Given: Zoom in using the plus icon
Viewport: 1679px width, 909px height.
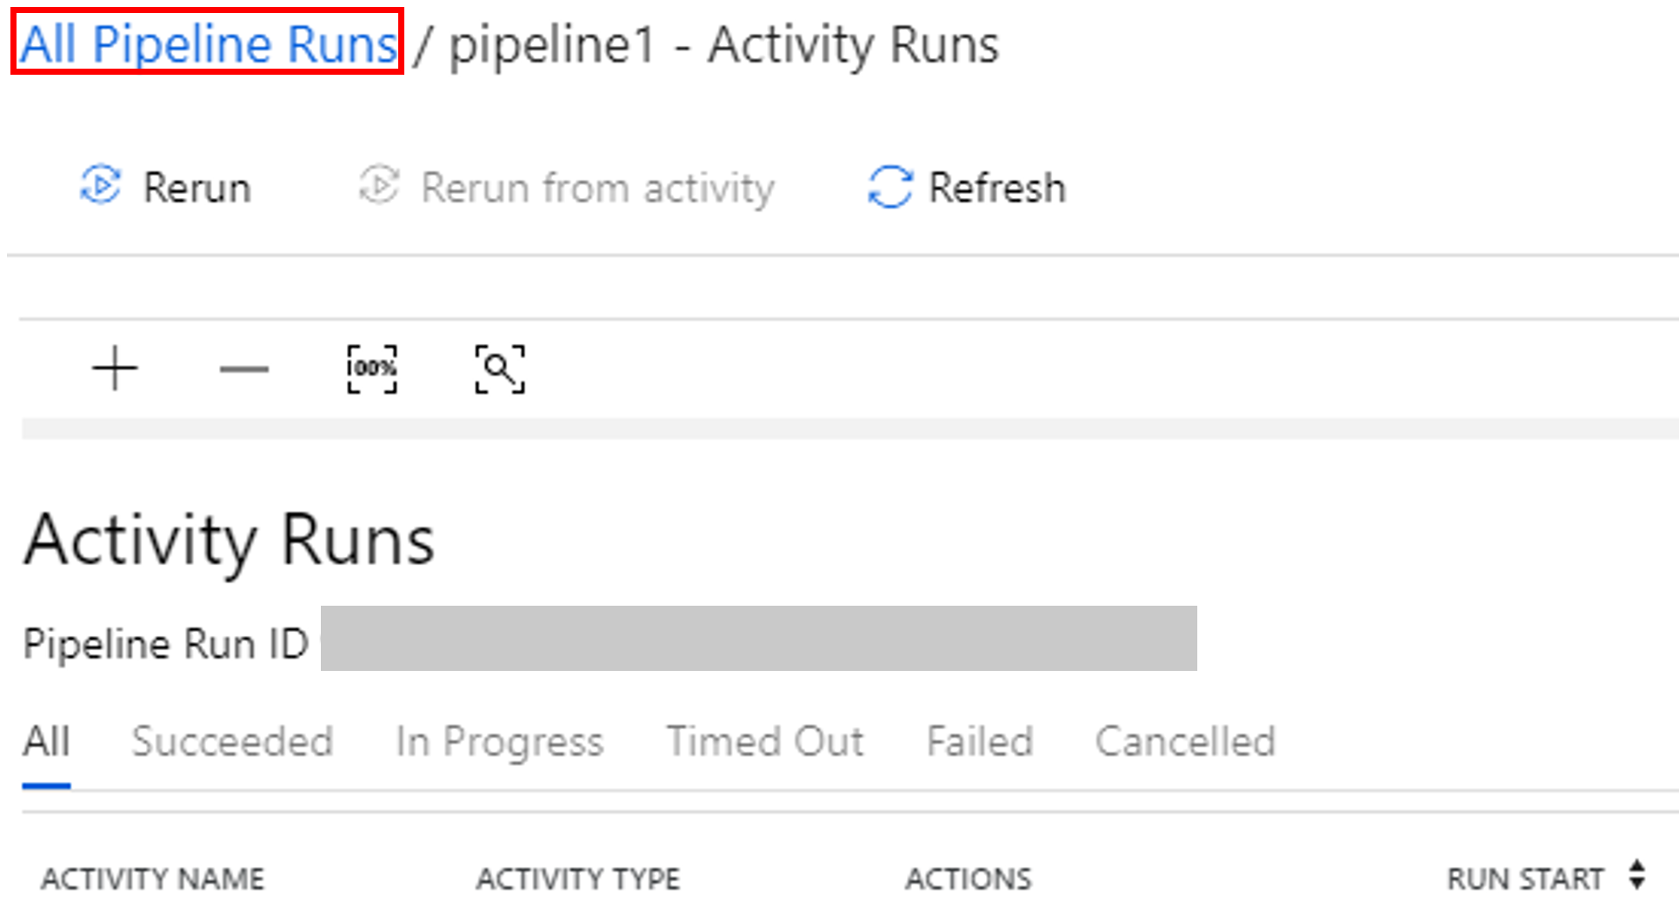Looking at the screenshot, I should click(114, 368).
